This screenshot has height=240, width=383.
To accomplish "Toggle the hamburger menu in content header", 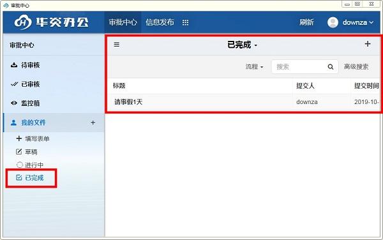I will pos(117,45).
